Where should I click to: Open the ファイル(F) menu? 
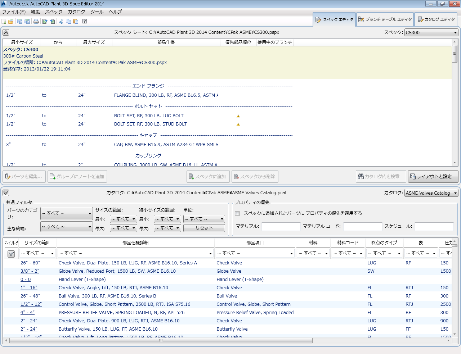click(x=14, y=12)
